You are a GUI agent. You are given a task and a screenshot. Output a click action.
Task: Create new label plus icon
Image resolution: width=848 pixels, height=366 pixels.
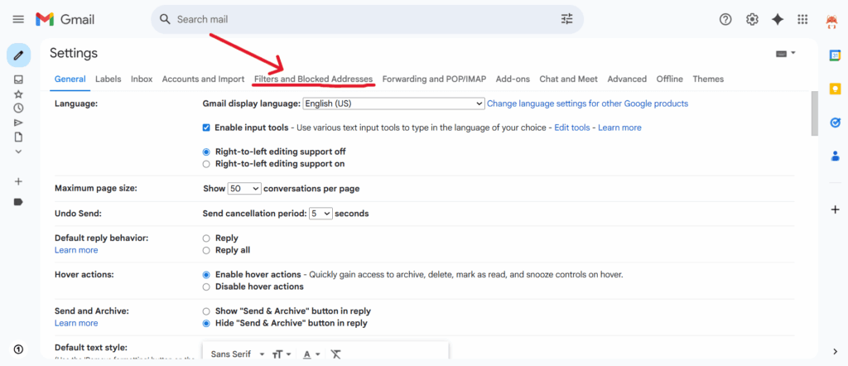[18, 181]
